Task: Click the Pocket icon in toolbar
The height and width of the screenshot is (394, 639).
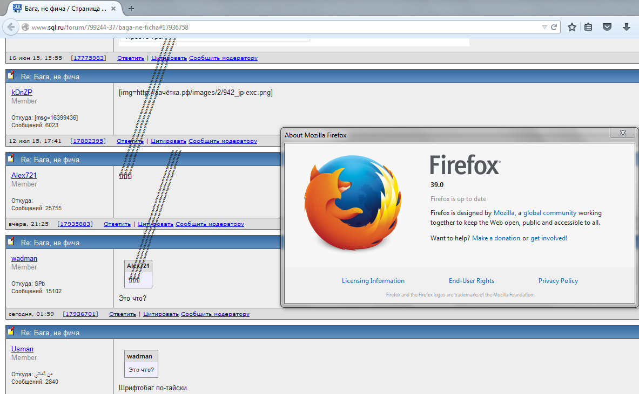Action: (x=607, y=27)
